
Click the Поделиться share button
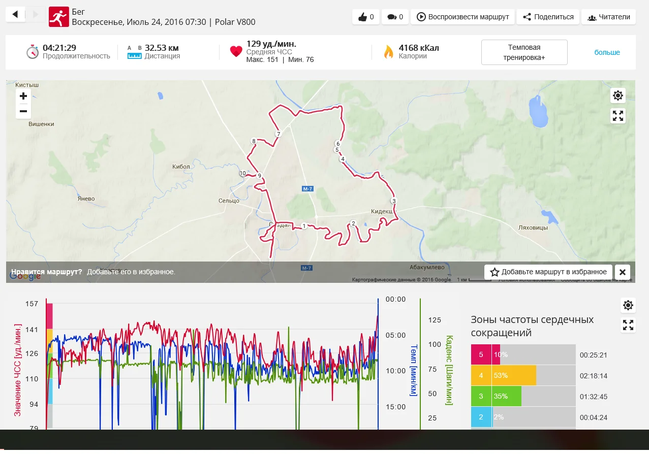click(548, 17)
